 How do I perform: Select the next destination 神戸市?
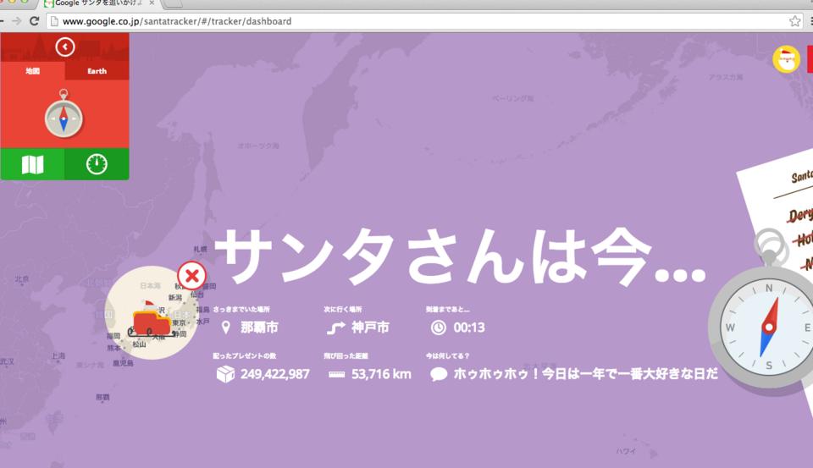(x=370, y=328)
